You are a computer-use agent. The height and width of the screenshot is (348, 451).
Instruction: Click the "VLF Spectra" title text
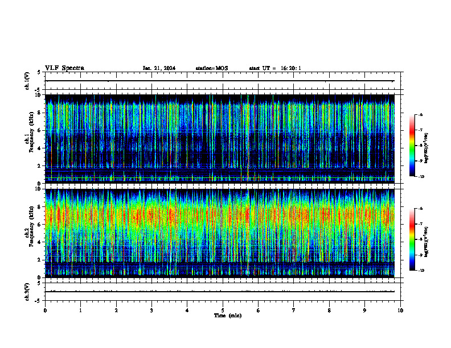pyautogui.click(x=64, y=68)
